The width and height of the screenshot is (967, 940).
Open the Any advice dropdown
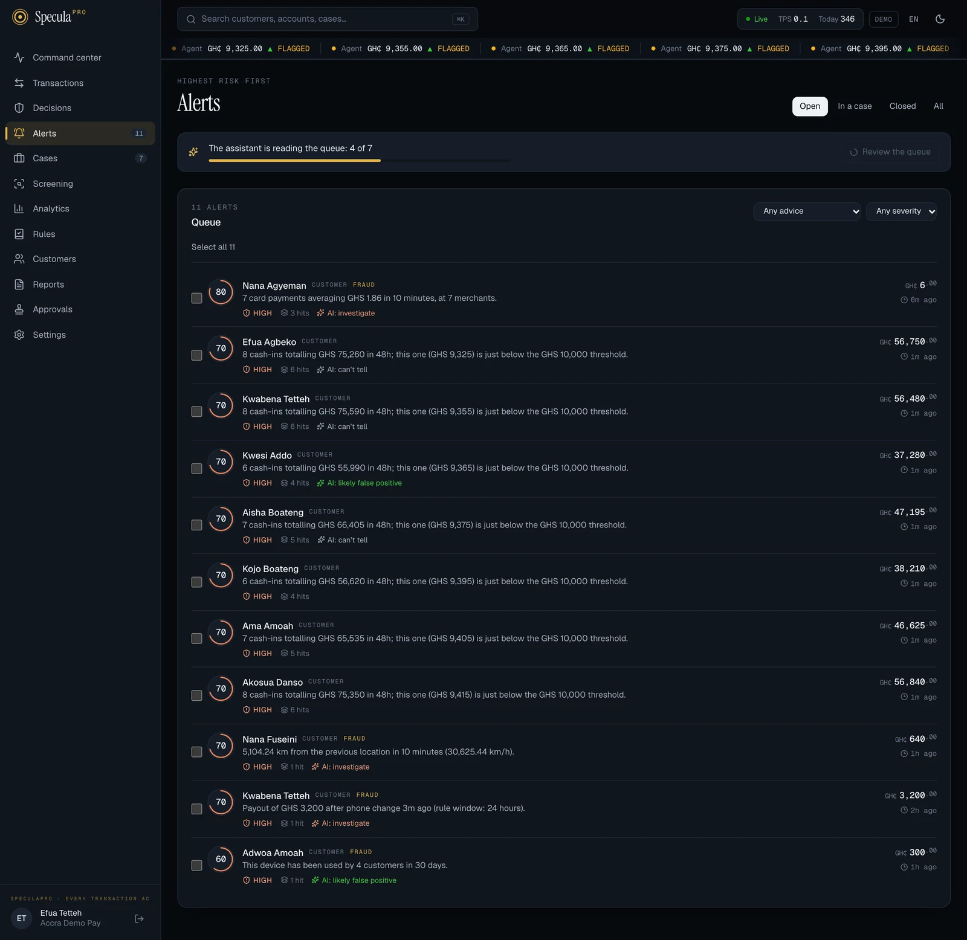pos(807,211)
